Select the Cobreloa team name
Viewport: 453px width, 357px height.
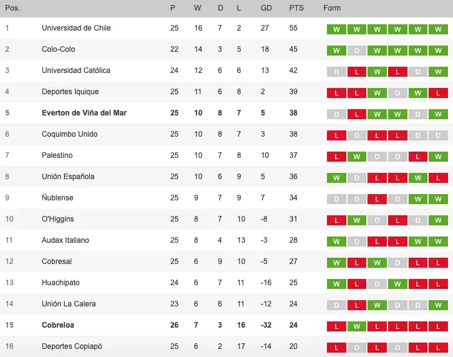coord(57,325)
